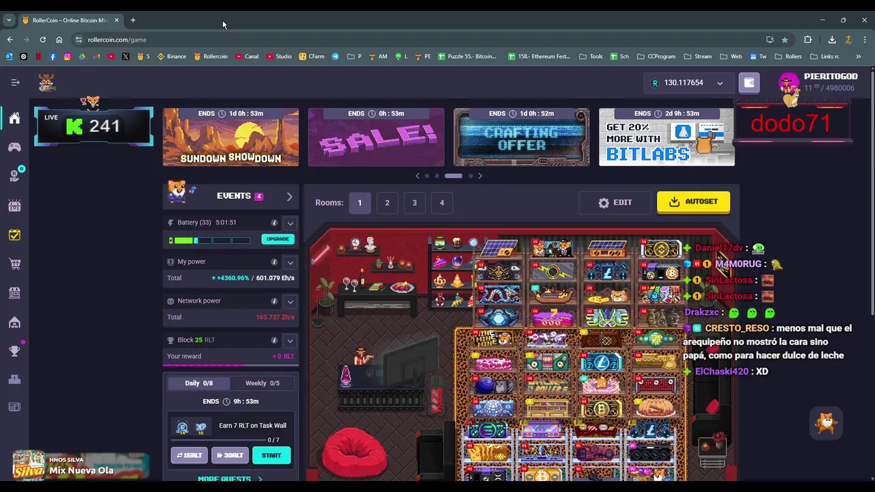Open the Tools bookmarks folder

point(591,56)
